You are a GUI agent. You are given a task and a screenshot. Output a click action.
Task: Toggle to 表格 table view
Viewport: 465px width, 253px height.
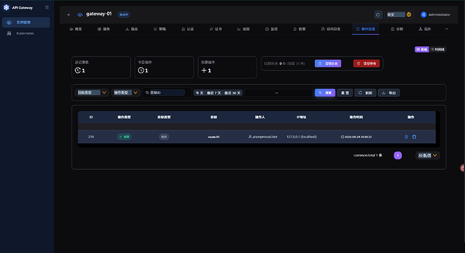pos(422,50)
